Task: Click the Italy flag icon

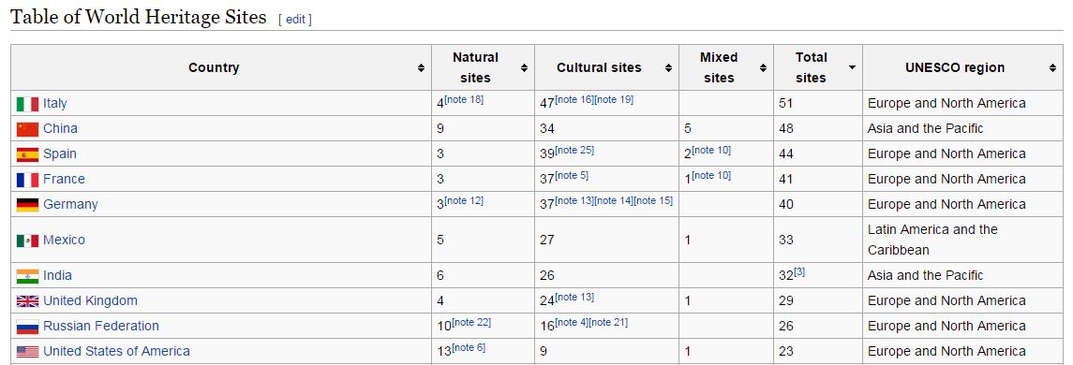Action: point(27,104)
